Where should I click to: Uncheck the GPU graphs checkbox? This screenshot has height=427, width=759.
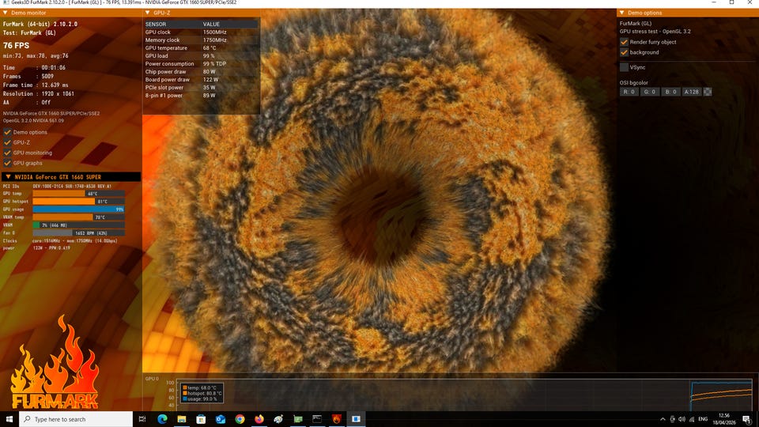click(7, 163)
